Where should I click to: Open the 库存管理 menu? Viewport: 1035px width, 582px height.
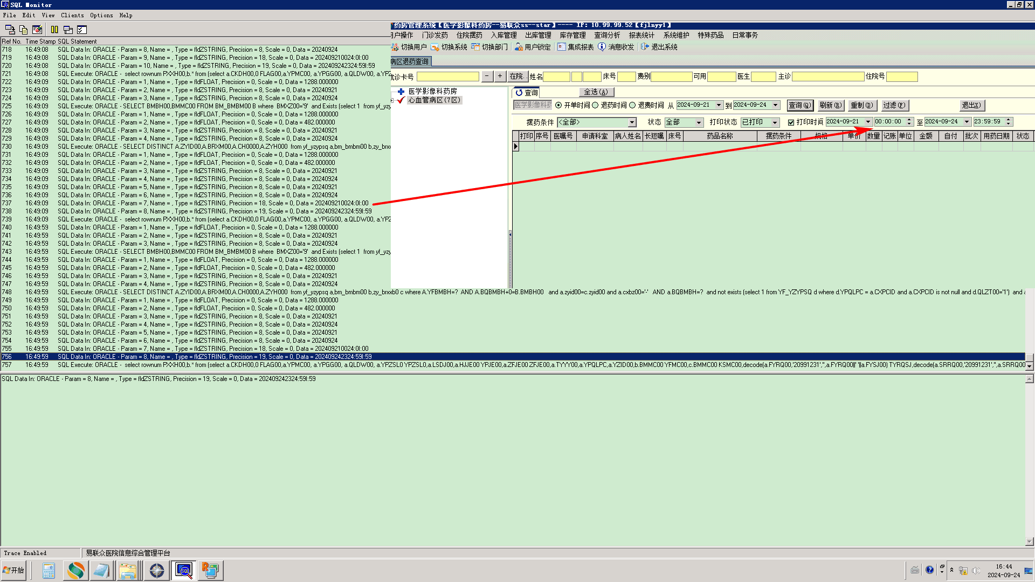572,35
